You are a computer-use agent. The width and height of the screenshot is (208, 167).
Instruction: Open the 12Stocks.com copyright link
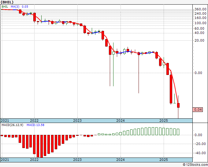195,165
